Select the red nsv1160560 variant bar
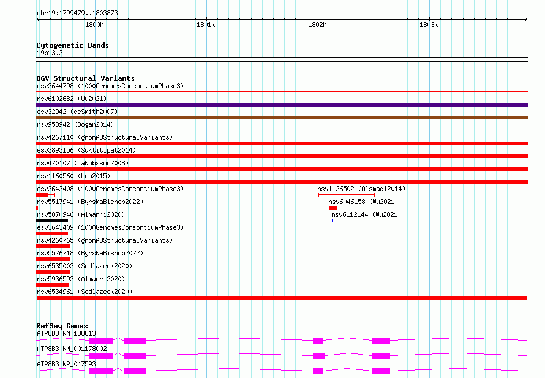This screenshot has height=378, width=545. pos(282,182)
